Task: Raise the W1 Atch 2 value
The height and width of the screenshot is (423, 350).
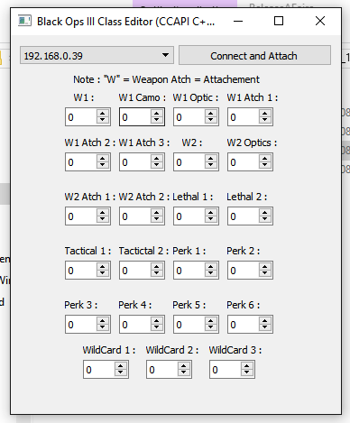Action: click(x=103, y=159)
